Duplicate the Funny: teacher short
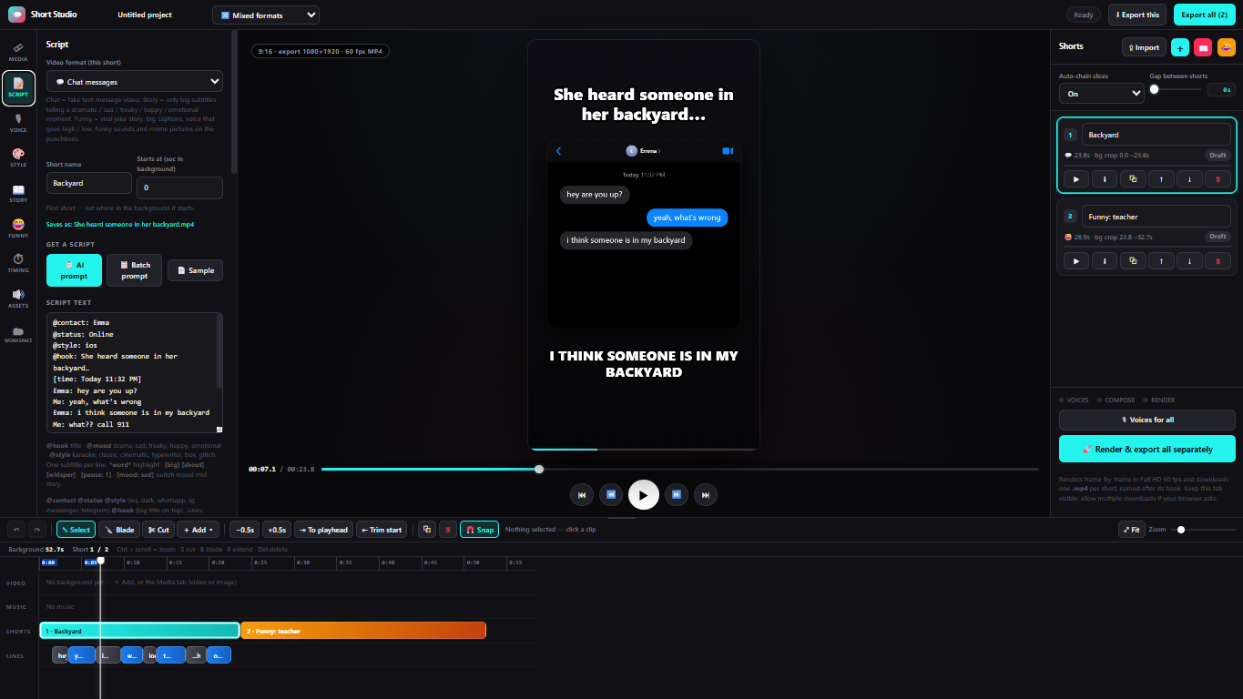The height and width of the screenshot is (699, 1243). click(1133, 261)
